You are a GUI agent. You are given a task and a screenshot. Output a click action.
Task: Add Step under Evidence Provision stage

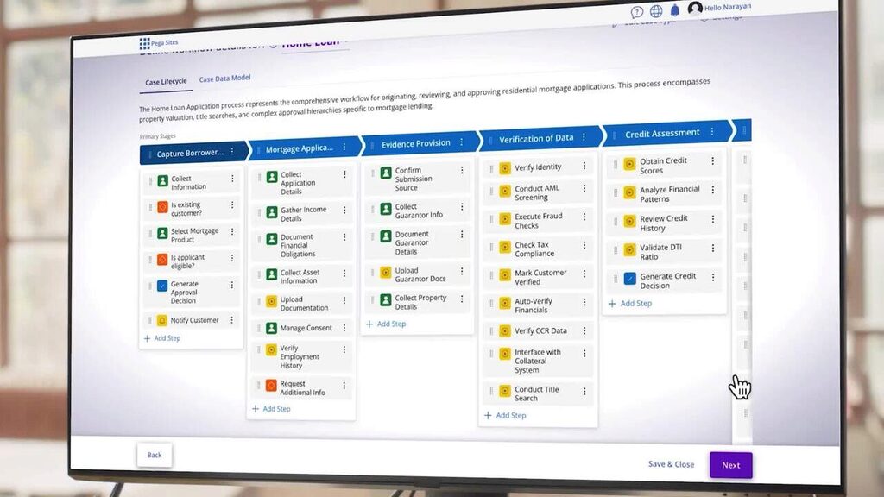[386, 324]
